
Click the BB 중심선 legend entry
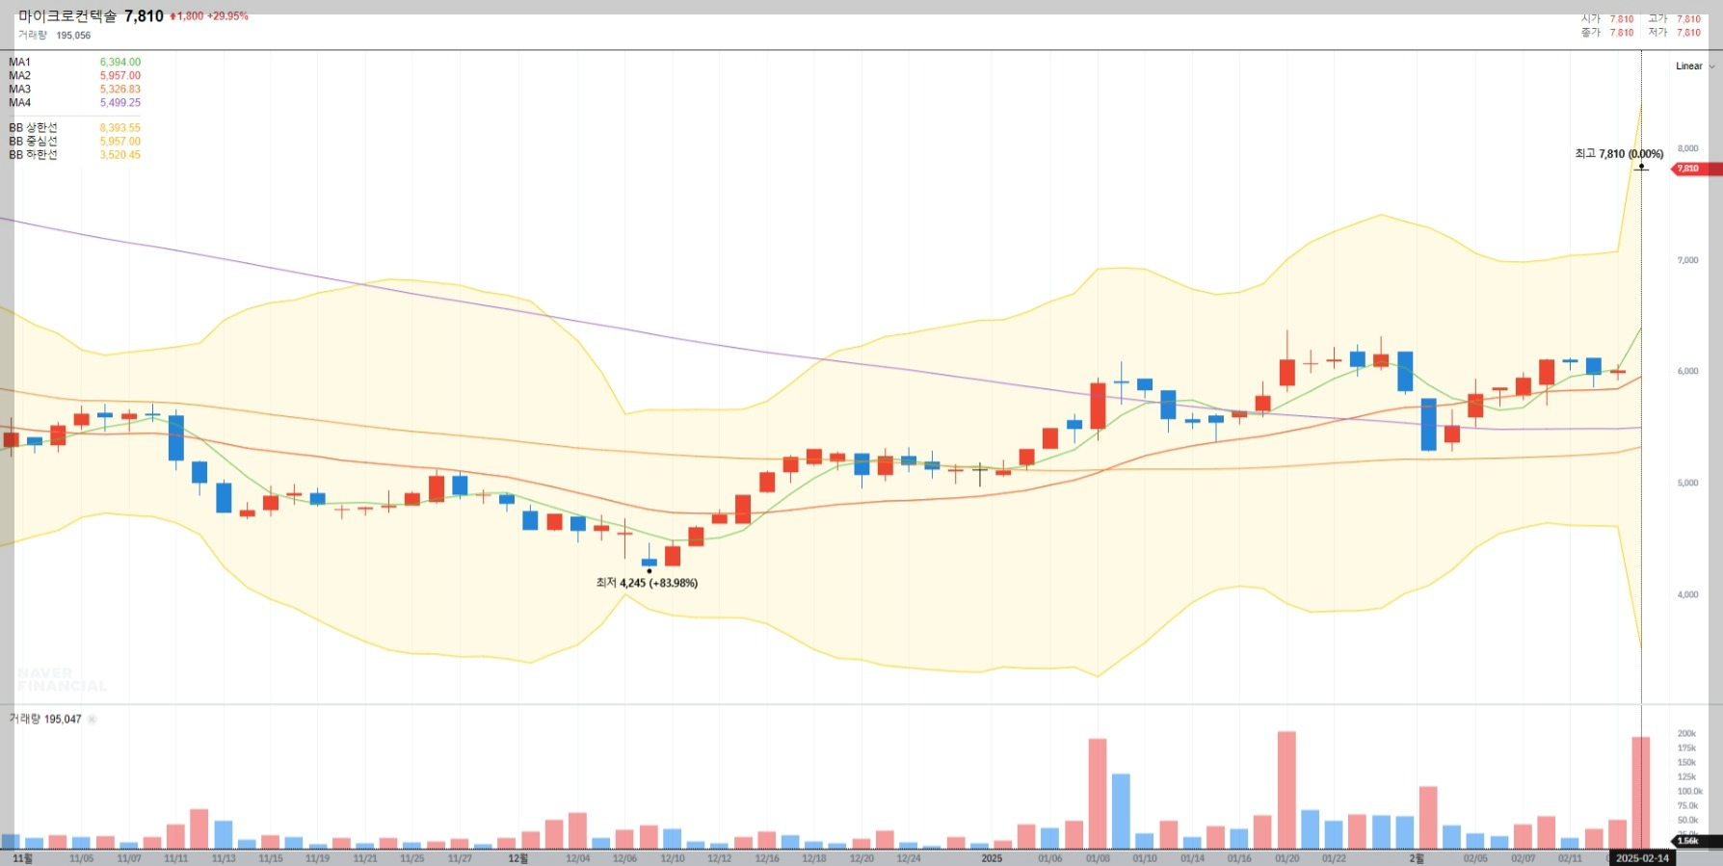(74, 142)
